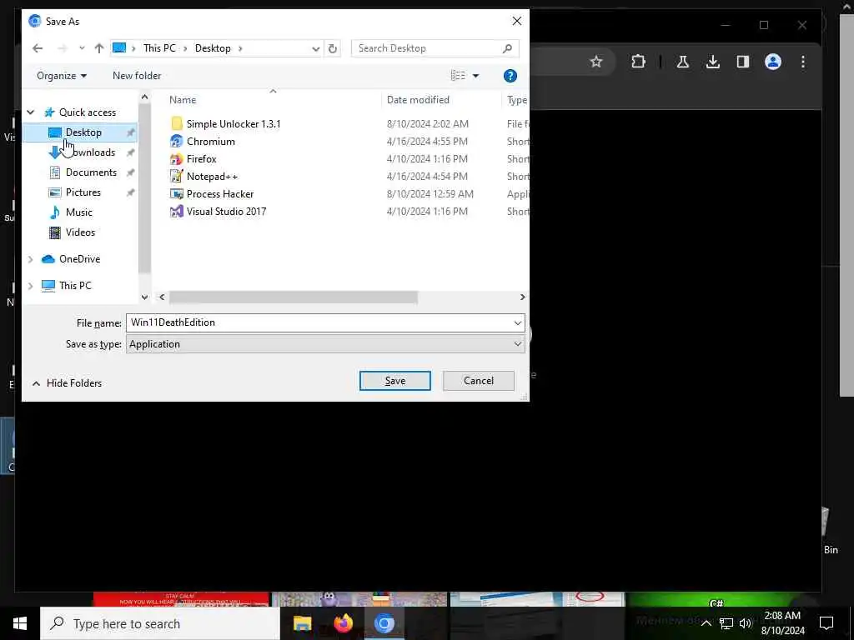The height and width of the screenshot is (640, 854).
Task: Open view options dropdown arrow
Action: [x=475, y=76]
